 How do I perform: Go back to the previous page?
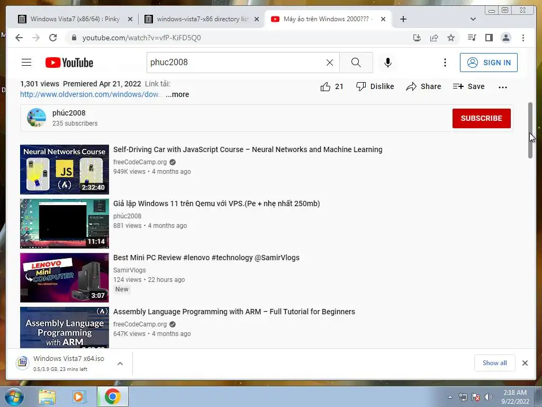19,38
